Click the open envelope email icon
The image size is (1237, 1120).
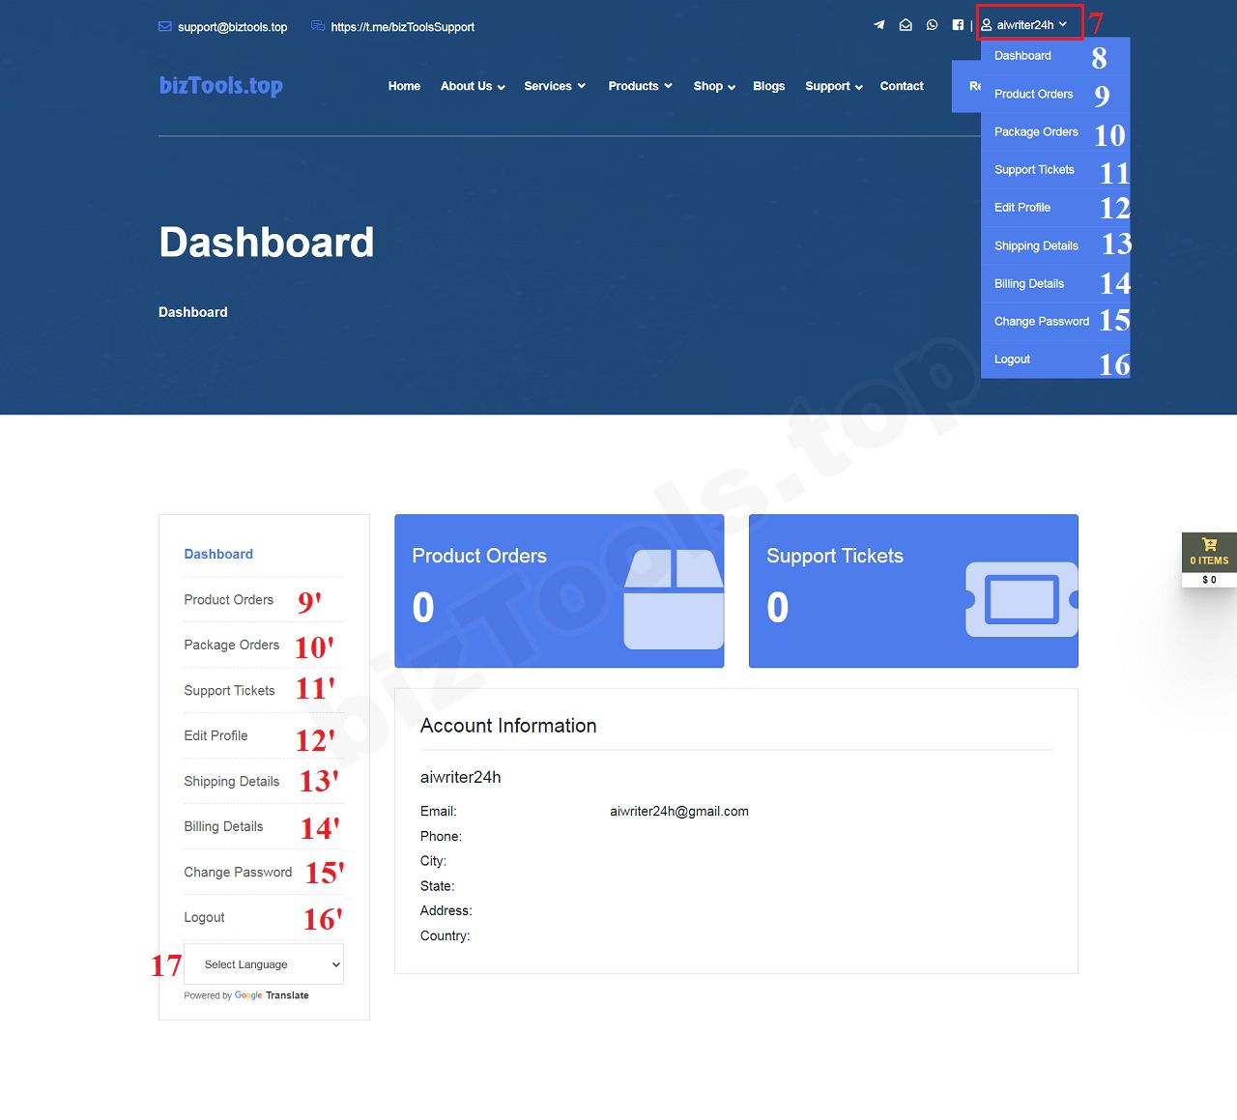pyautogui.click(x=906, y=25)
